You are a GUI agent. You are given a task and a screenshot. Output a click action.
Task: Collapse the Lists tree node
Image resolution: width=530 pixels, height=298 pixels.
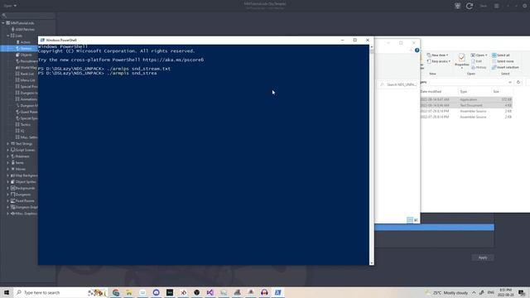click(8, 36)
